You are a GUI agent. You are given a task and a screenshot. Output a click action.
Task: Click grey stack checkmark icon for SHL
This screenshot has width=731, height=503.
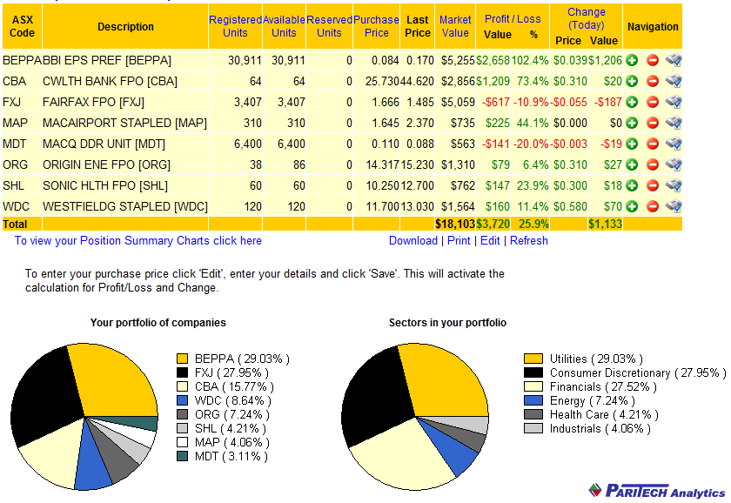tap(673, 185)
